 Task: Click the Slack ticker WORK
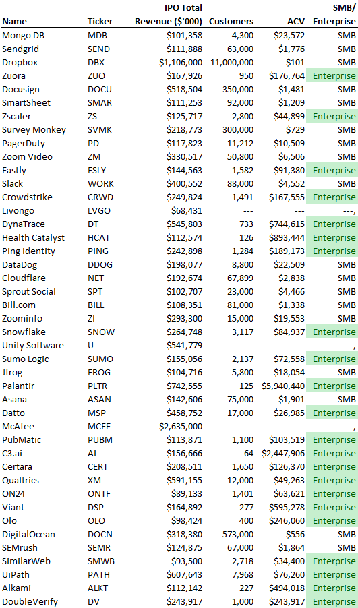pos(100,184)
